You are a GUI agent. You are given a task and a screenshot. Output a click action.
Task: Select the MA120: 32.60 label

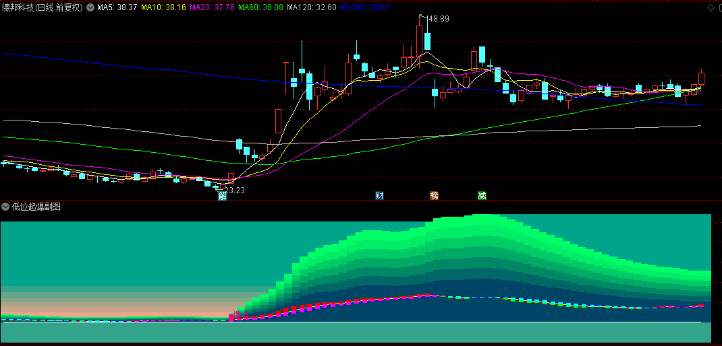pos(311,8)
